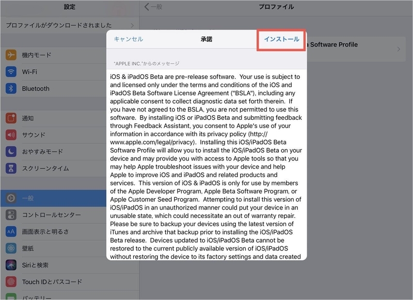Open the 壁紙 flower icon
Viewport: 413px width, 300px height.
point(11,248)
